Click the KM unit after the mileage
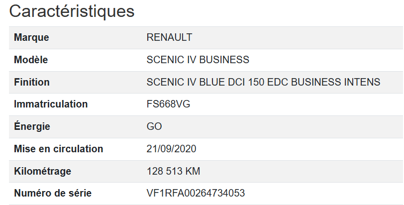Viewport: 404px width, 205px height. click(x=193, y=171)
